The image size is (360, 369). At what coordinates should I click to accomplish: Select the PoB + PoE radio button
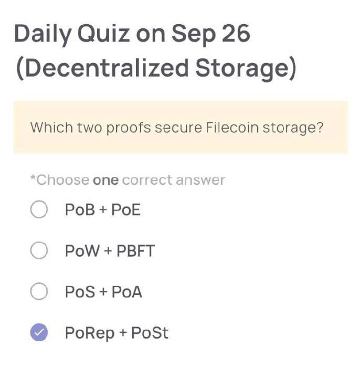pos(39,210)
